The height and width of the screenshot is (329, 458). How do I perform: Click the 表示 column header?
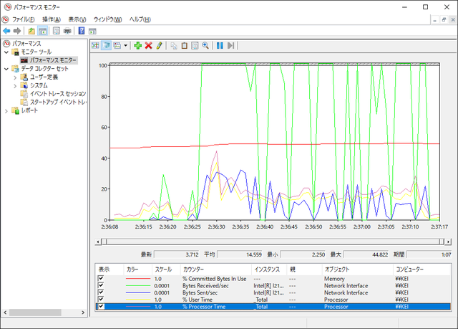pyautogui.click(x=109, y=270)
